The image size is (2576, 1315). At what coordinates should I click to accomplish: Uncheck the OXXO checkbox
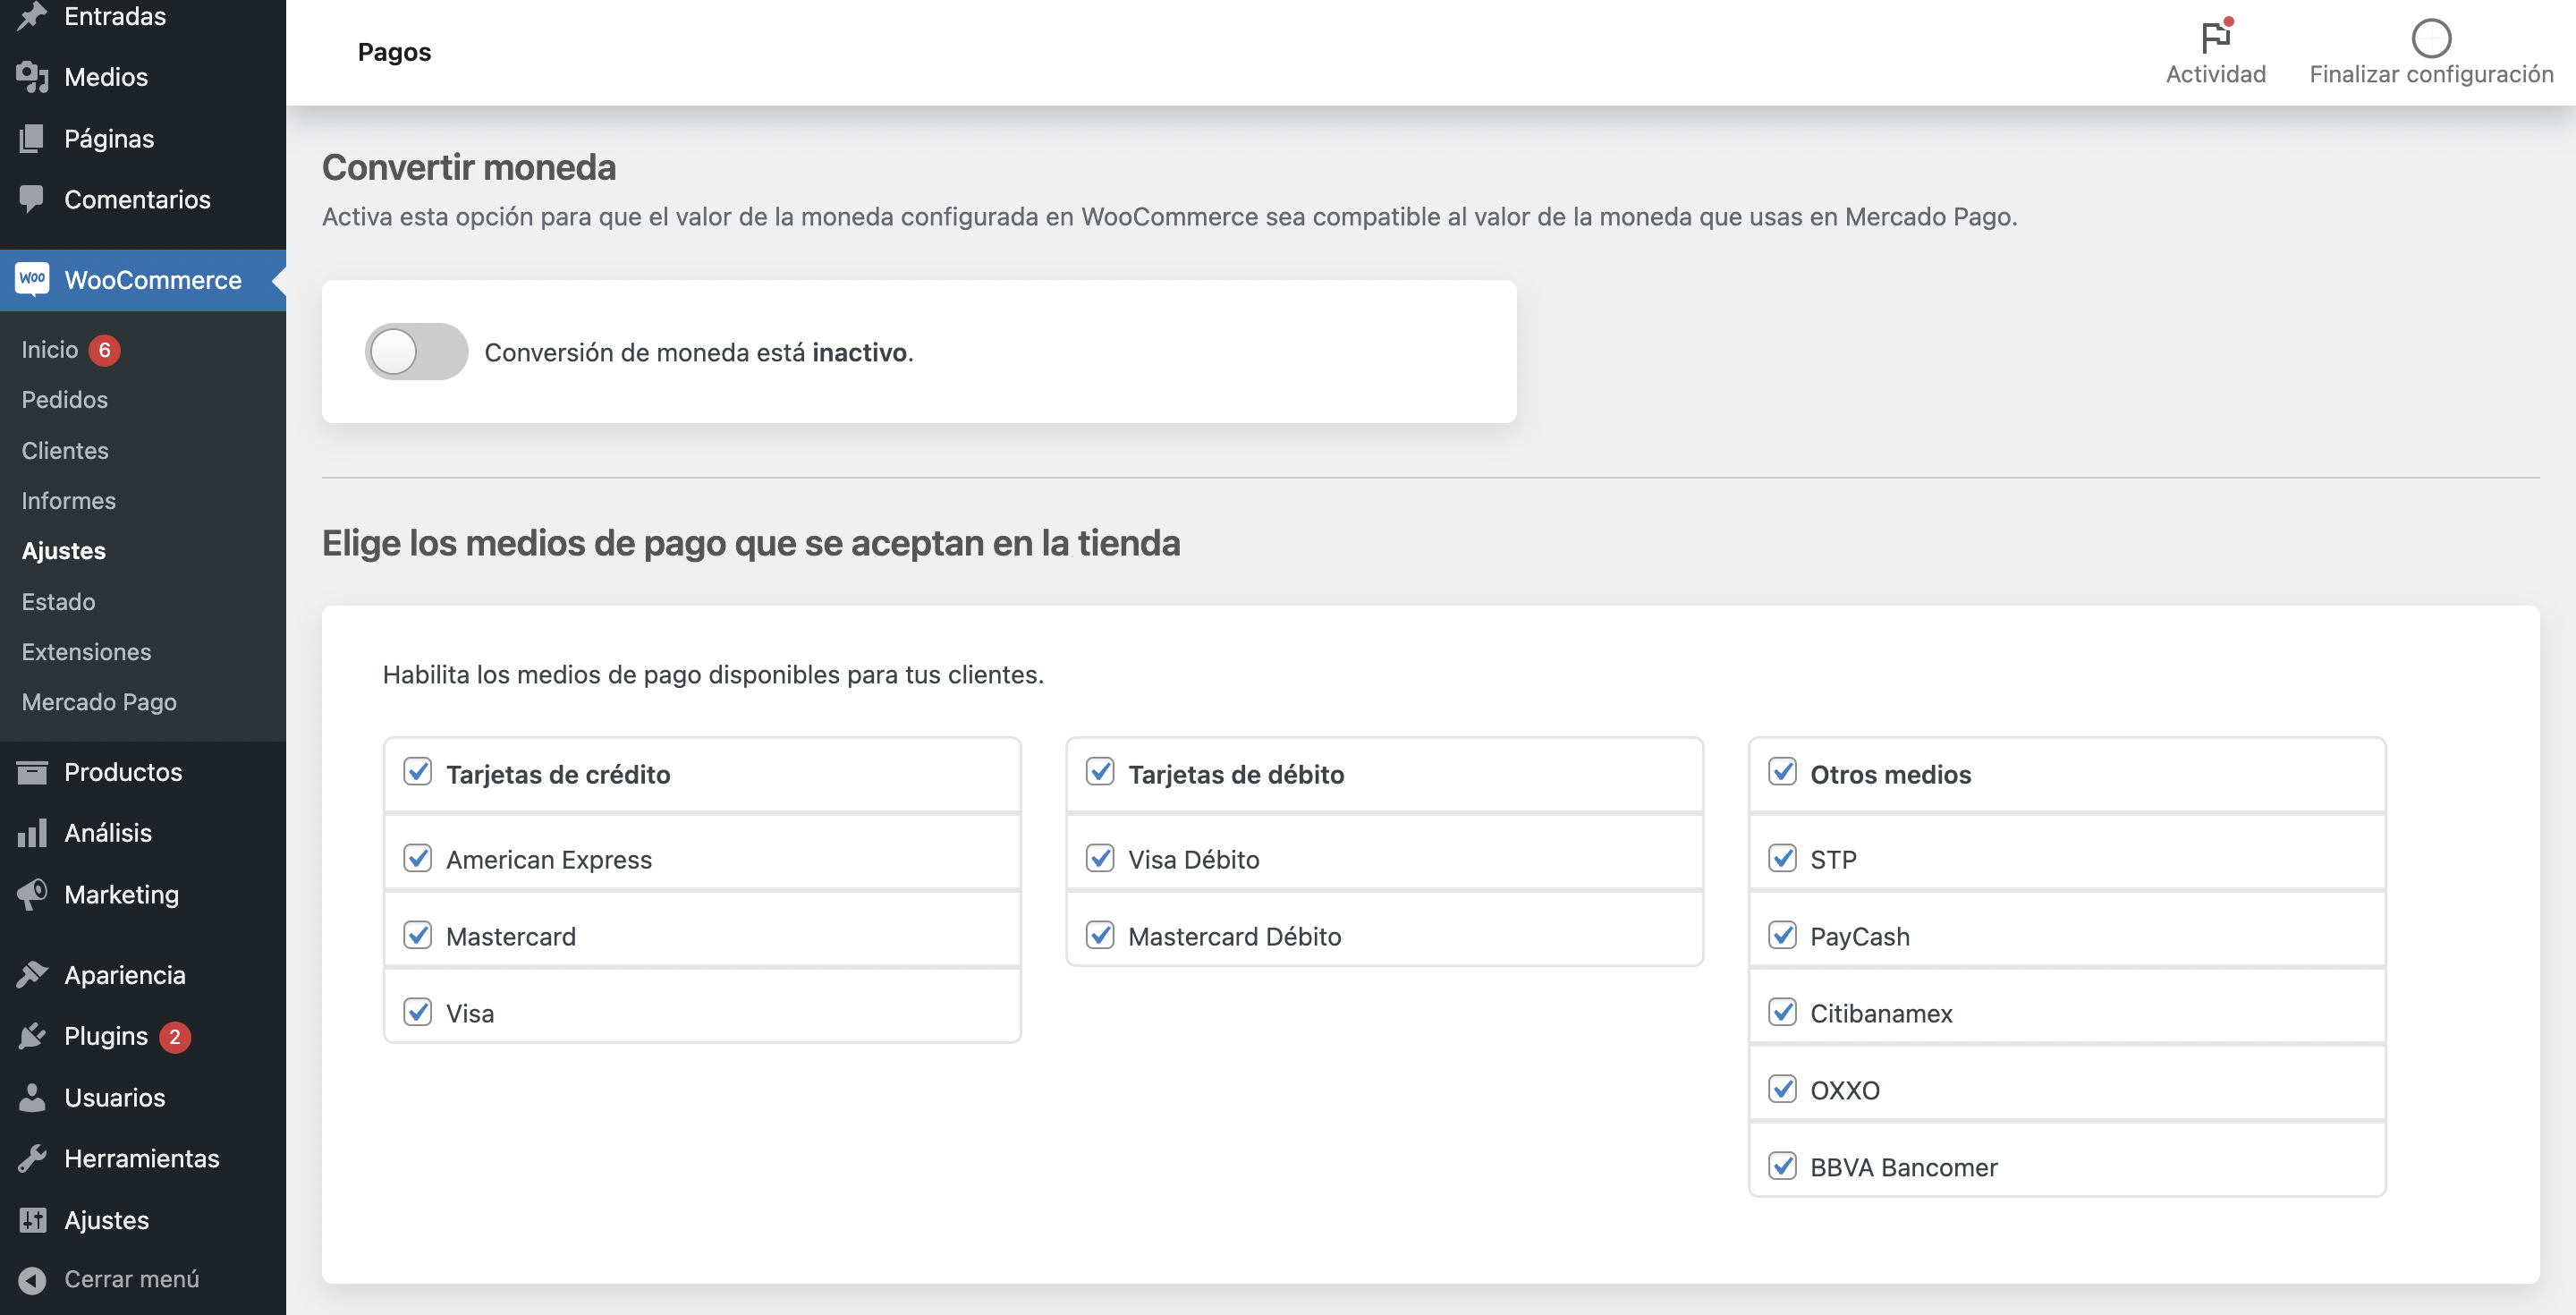pyautogui.click(x=1782, y=1089)
